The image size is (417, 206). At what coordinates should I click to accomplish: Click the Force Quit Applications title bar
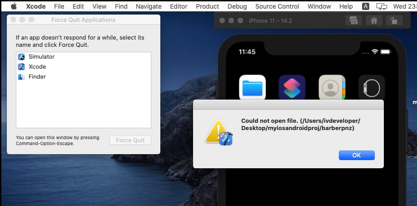[83, 20]
